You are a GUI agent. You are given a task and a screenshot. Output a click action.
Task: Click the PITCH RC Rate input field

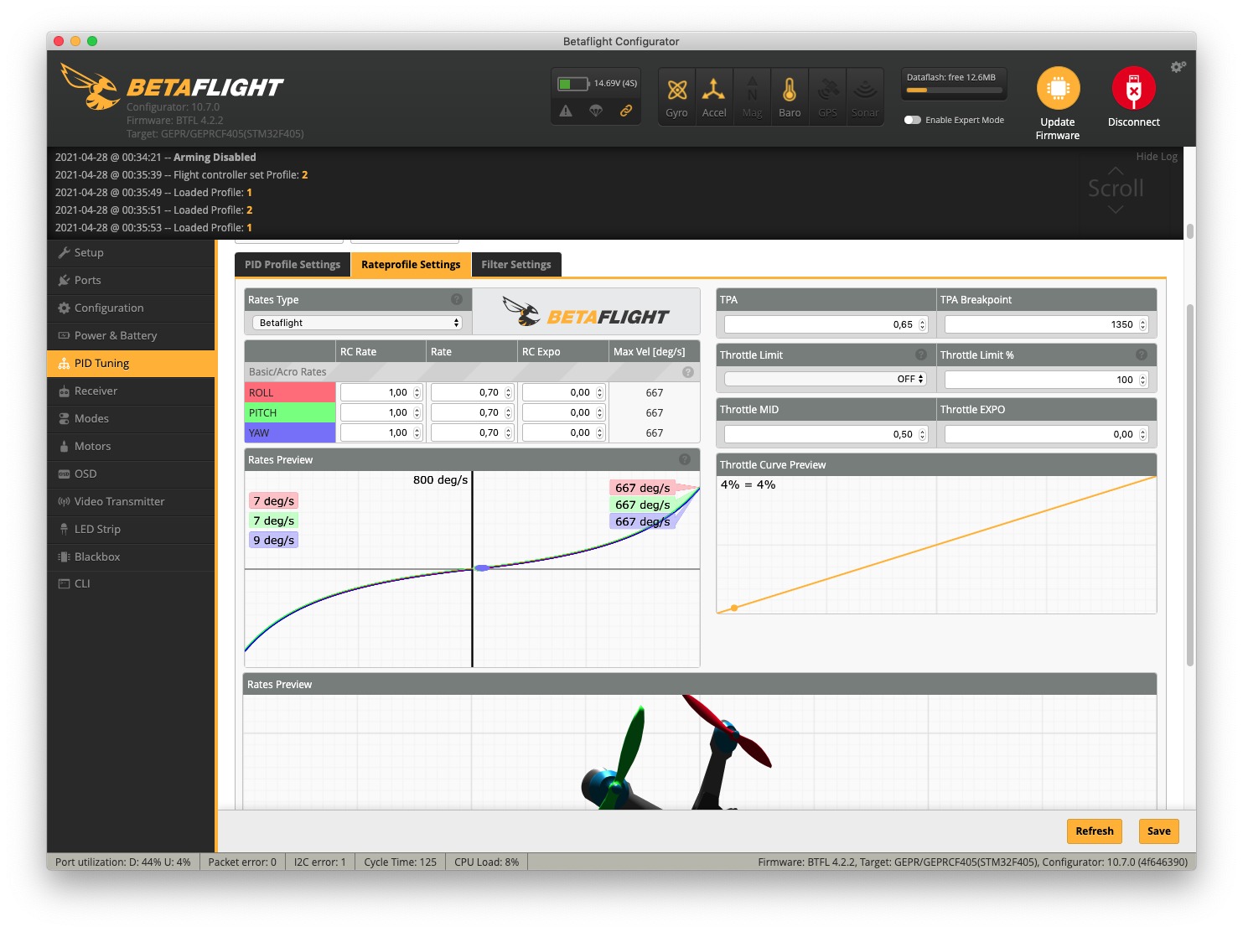[381, 412]
